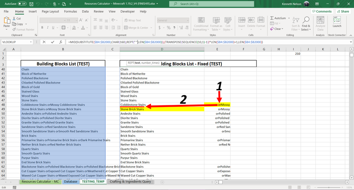This screenshot has height=190, width=354.
Task: Click the zoom slider
Action: (329, 188)
